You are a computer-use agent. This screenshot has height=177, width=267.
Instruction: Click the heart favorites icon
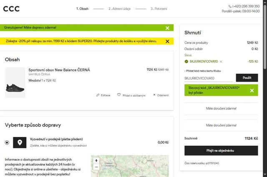(119, 95)
